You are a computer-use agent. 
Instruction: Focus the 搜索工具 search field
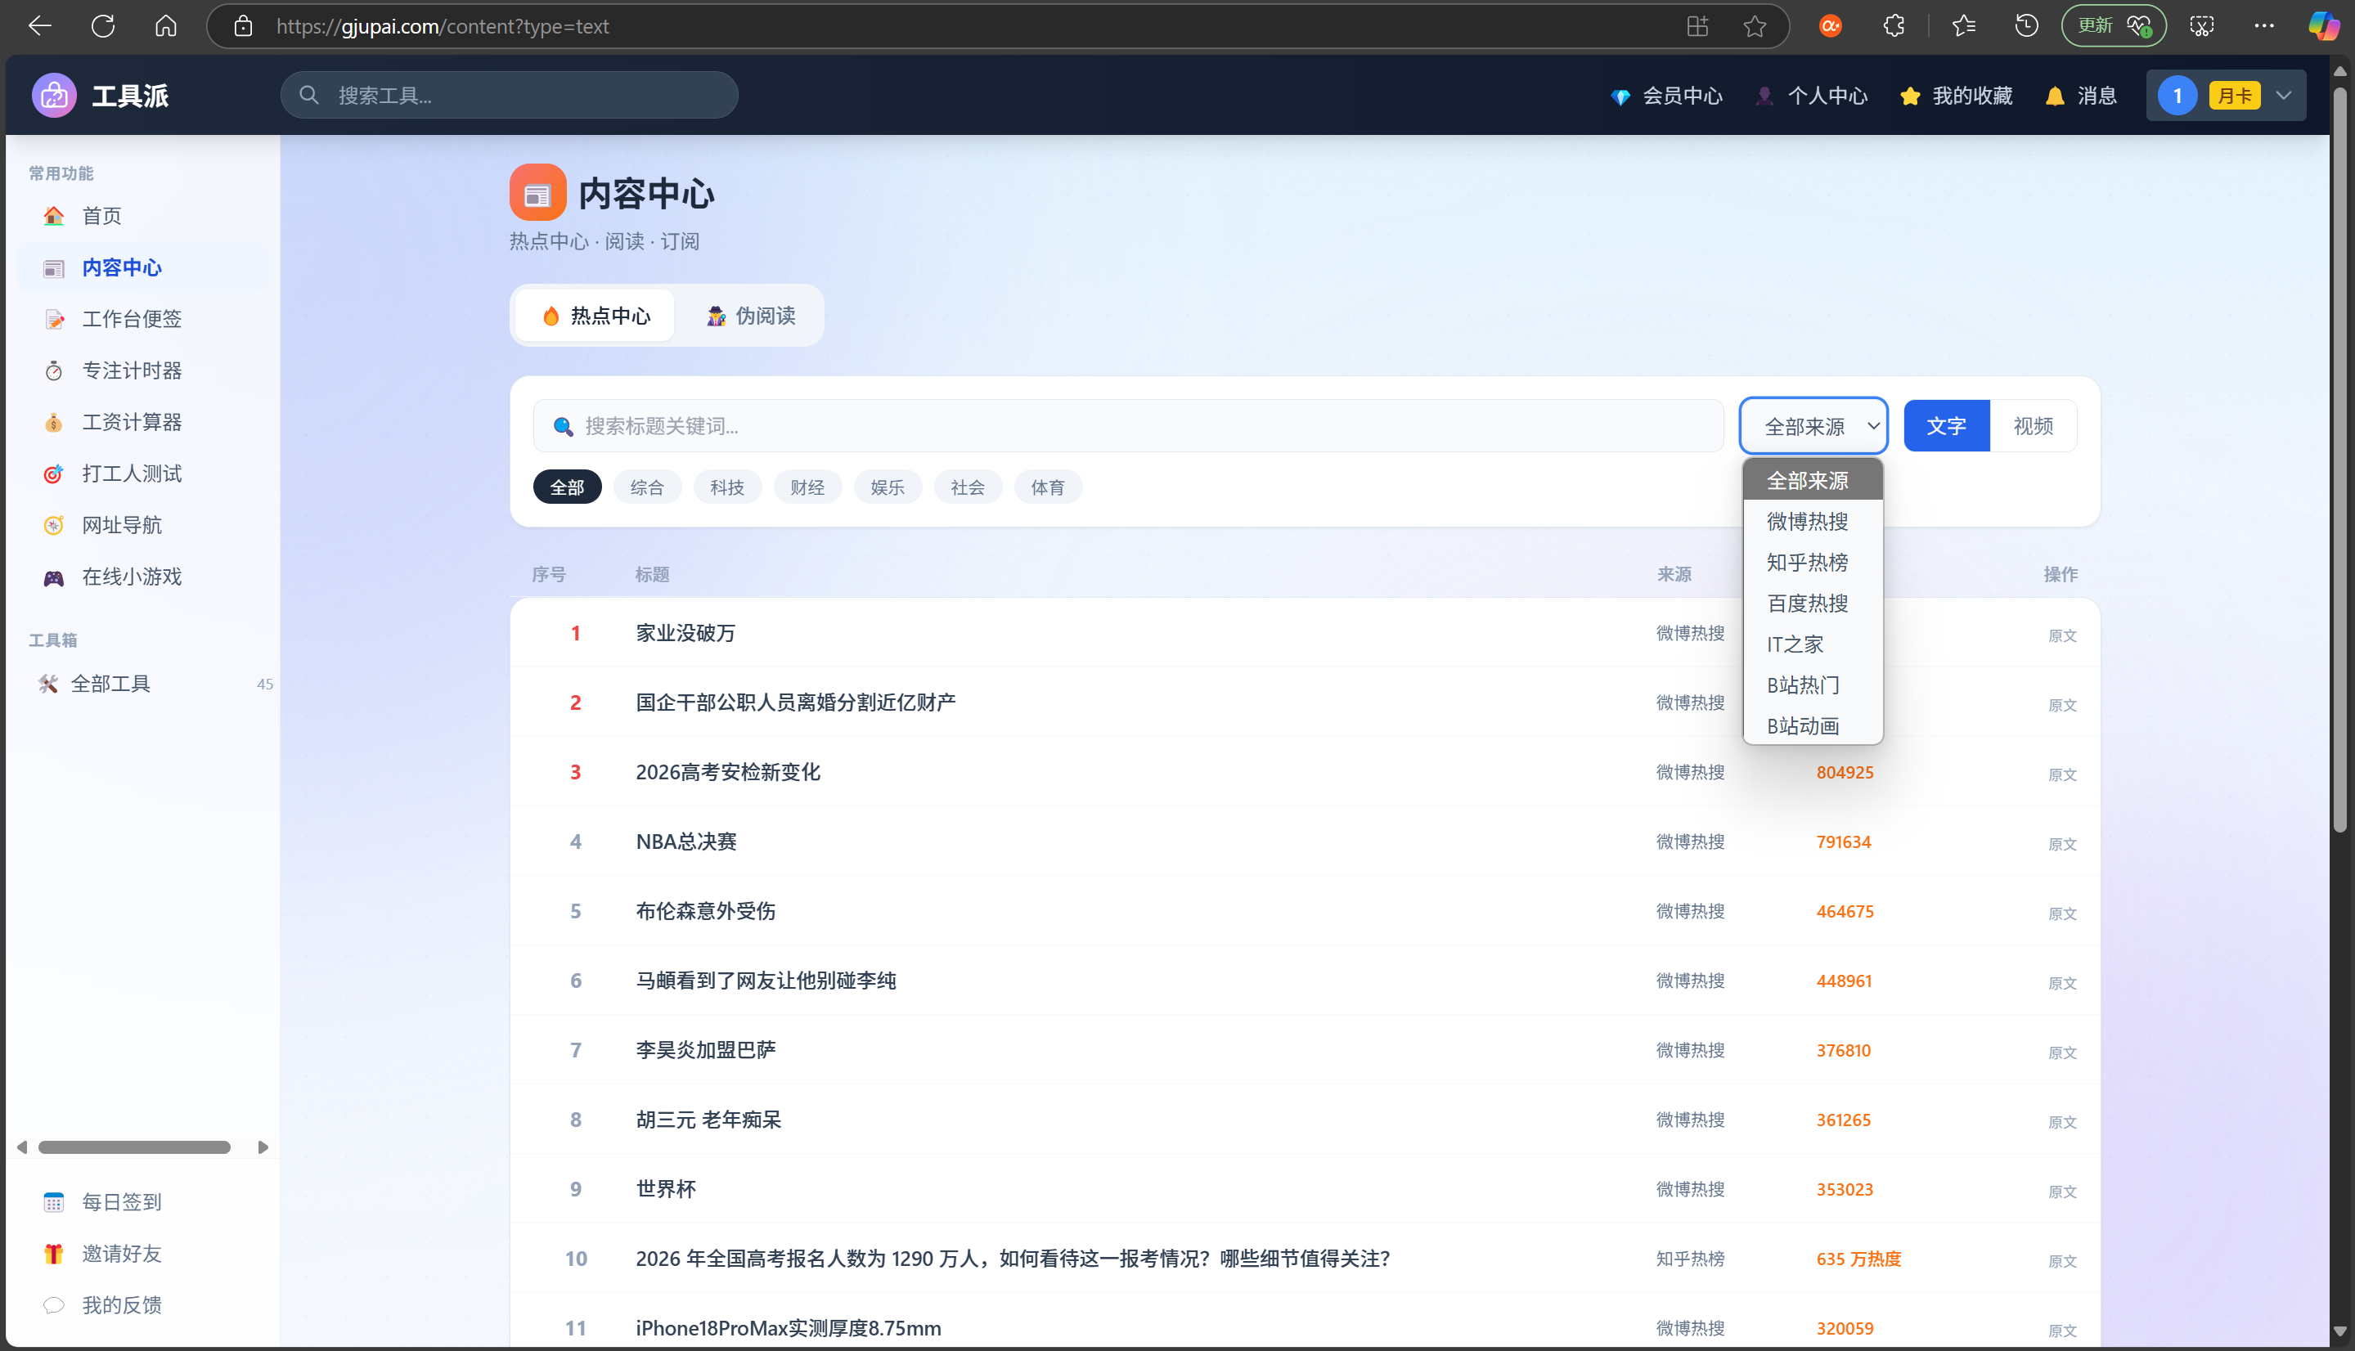click(509, 96)
